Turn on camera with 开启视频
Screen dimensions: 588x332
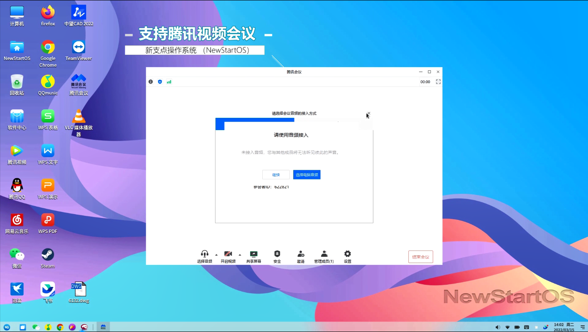tap(228, 256)
